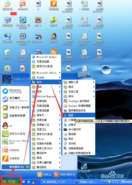The image size is (132, 185).
Task: Click the 电子邮件 Outlook Express icon
Action: pos(5,99)
